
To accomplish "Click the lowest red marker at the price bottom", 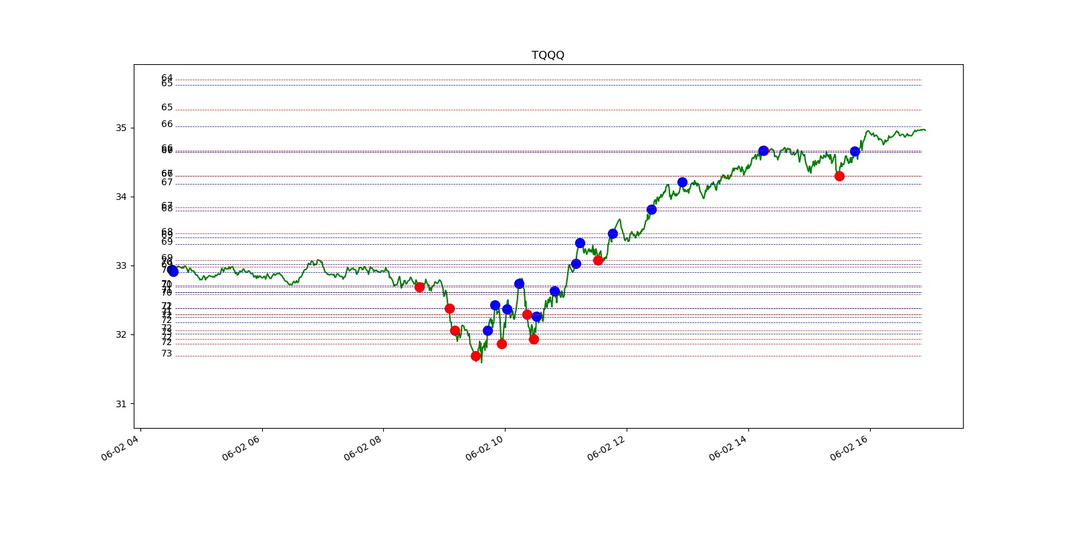I will point(475,356).
